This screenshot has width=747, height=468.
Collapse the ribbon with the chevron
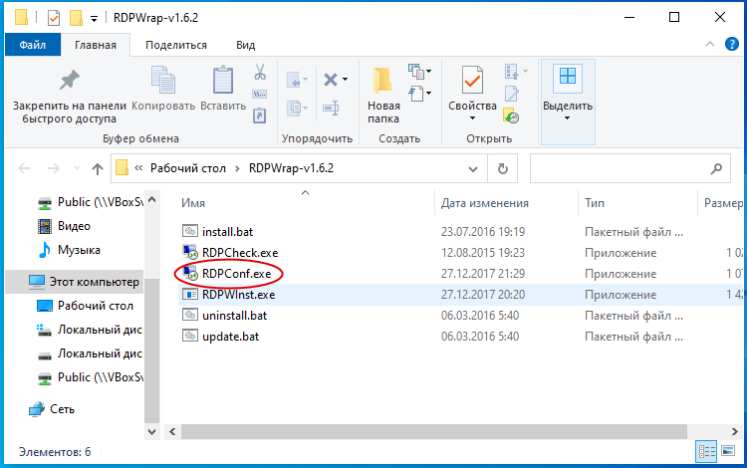tap(710, 44)
